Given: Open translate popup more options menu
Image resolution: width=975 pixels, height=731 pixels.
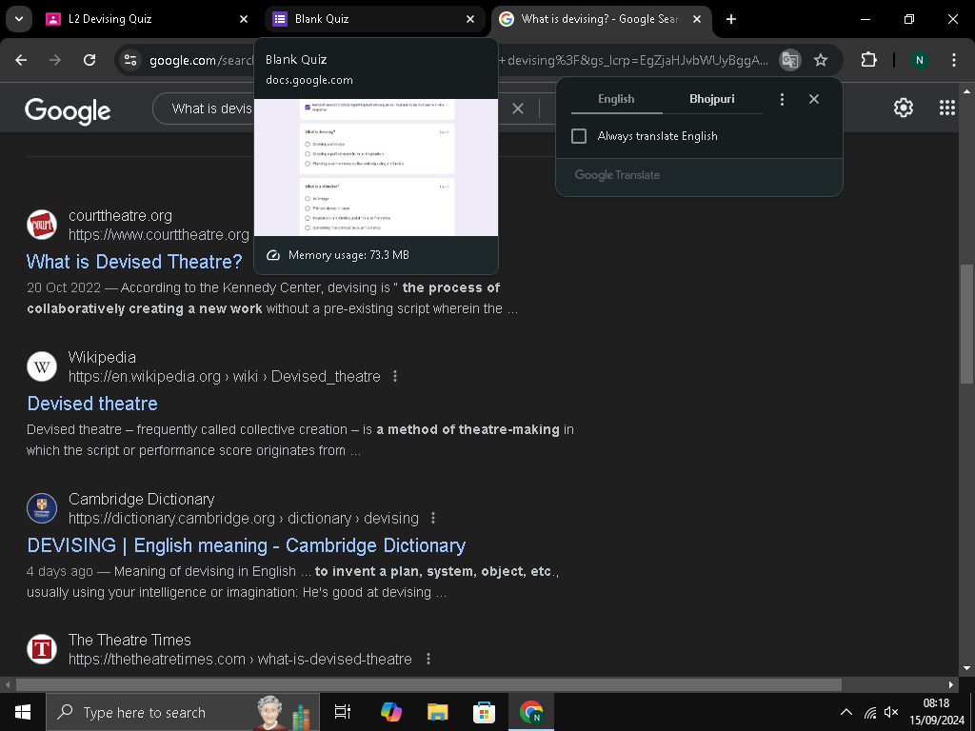Looking at the screenshot, I should point(783,99).
